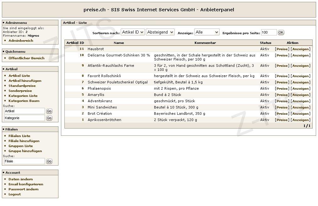Click Anzeigen for Schweizer Pouletschenkel Optigal
Viewport: 318px width, 206px height.
[x=300, y=82]
